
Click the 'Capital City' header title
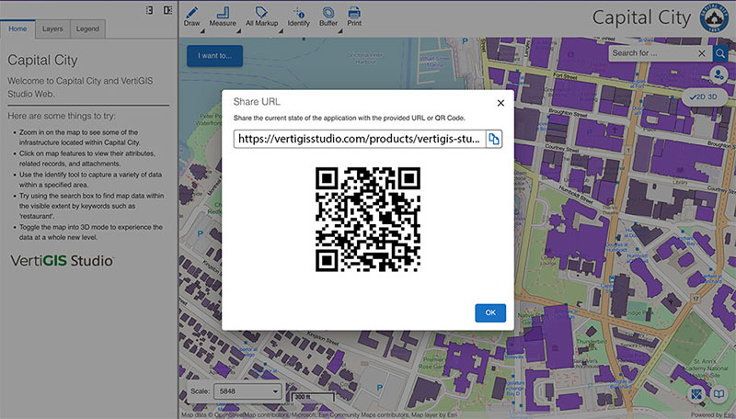[x=641, y=17]
